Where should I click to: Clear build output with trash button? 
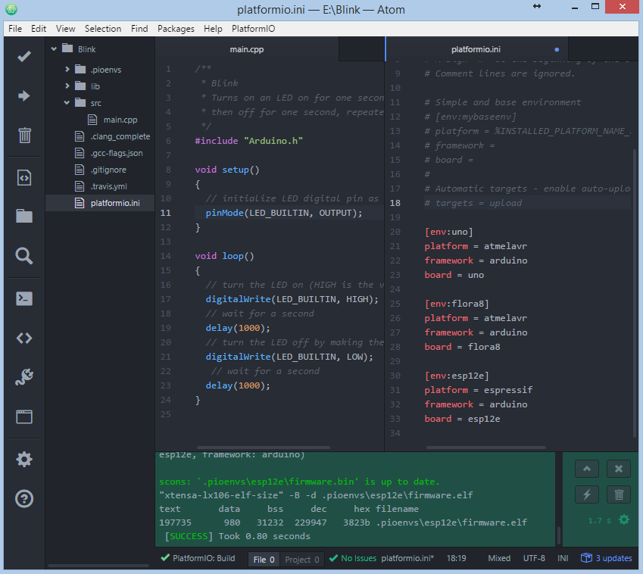coord(619,495)
